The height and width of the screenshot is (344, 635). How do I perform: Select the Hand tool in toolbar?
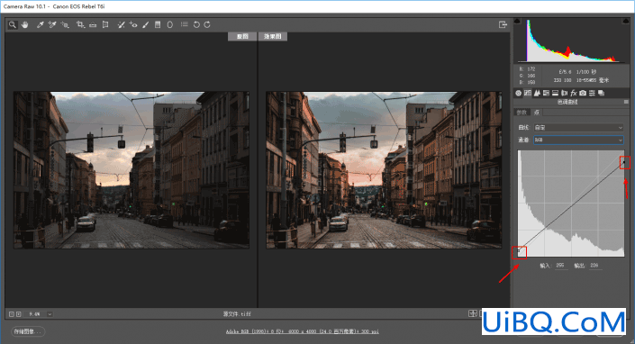tap(25, 24)
